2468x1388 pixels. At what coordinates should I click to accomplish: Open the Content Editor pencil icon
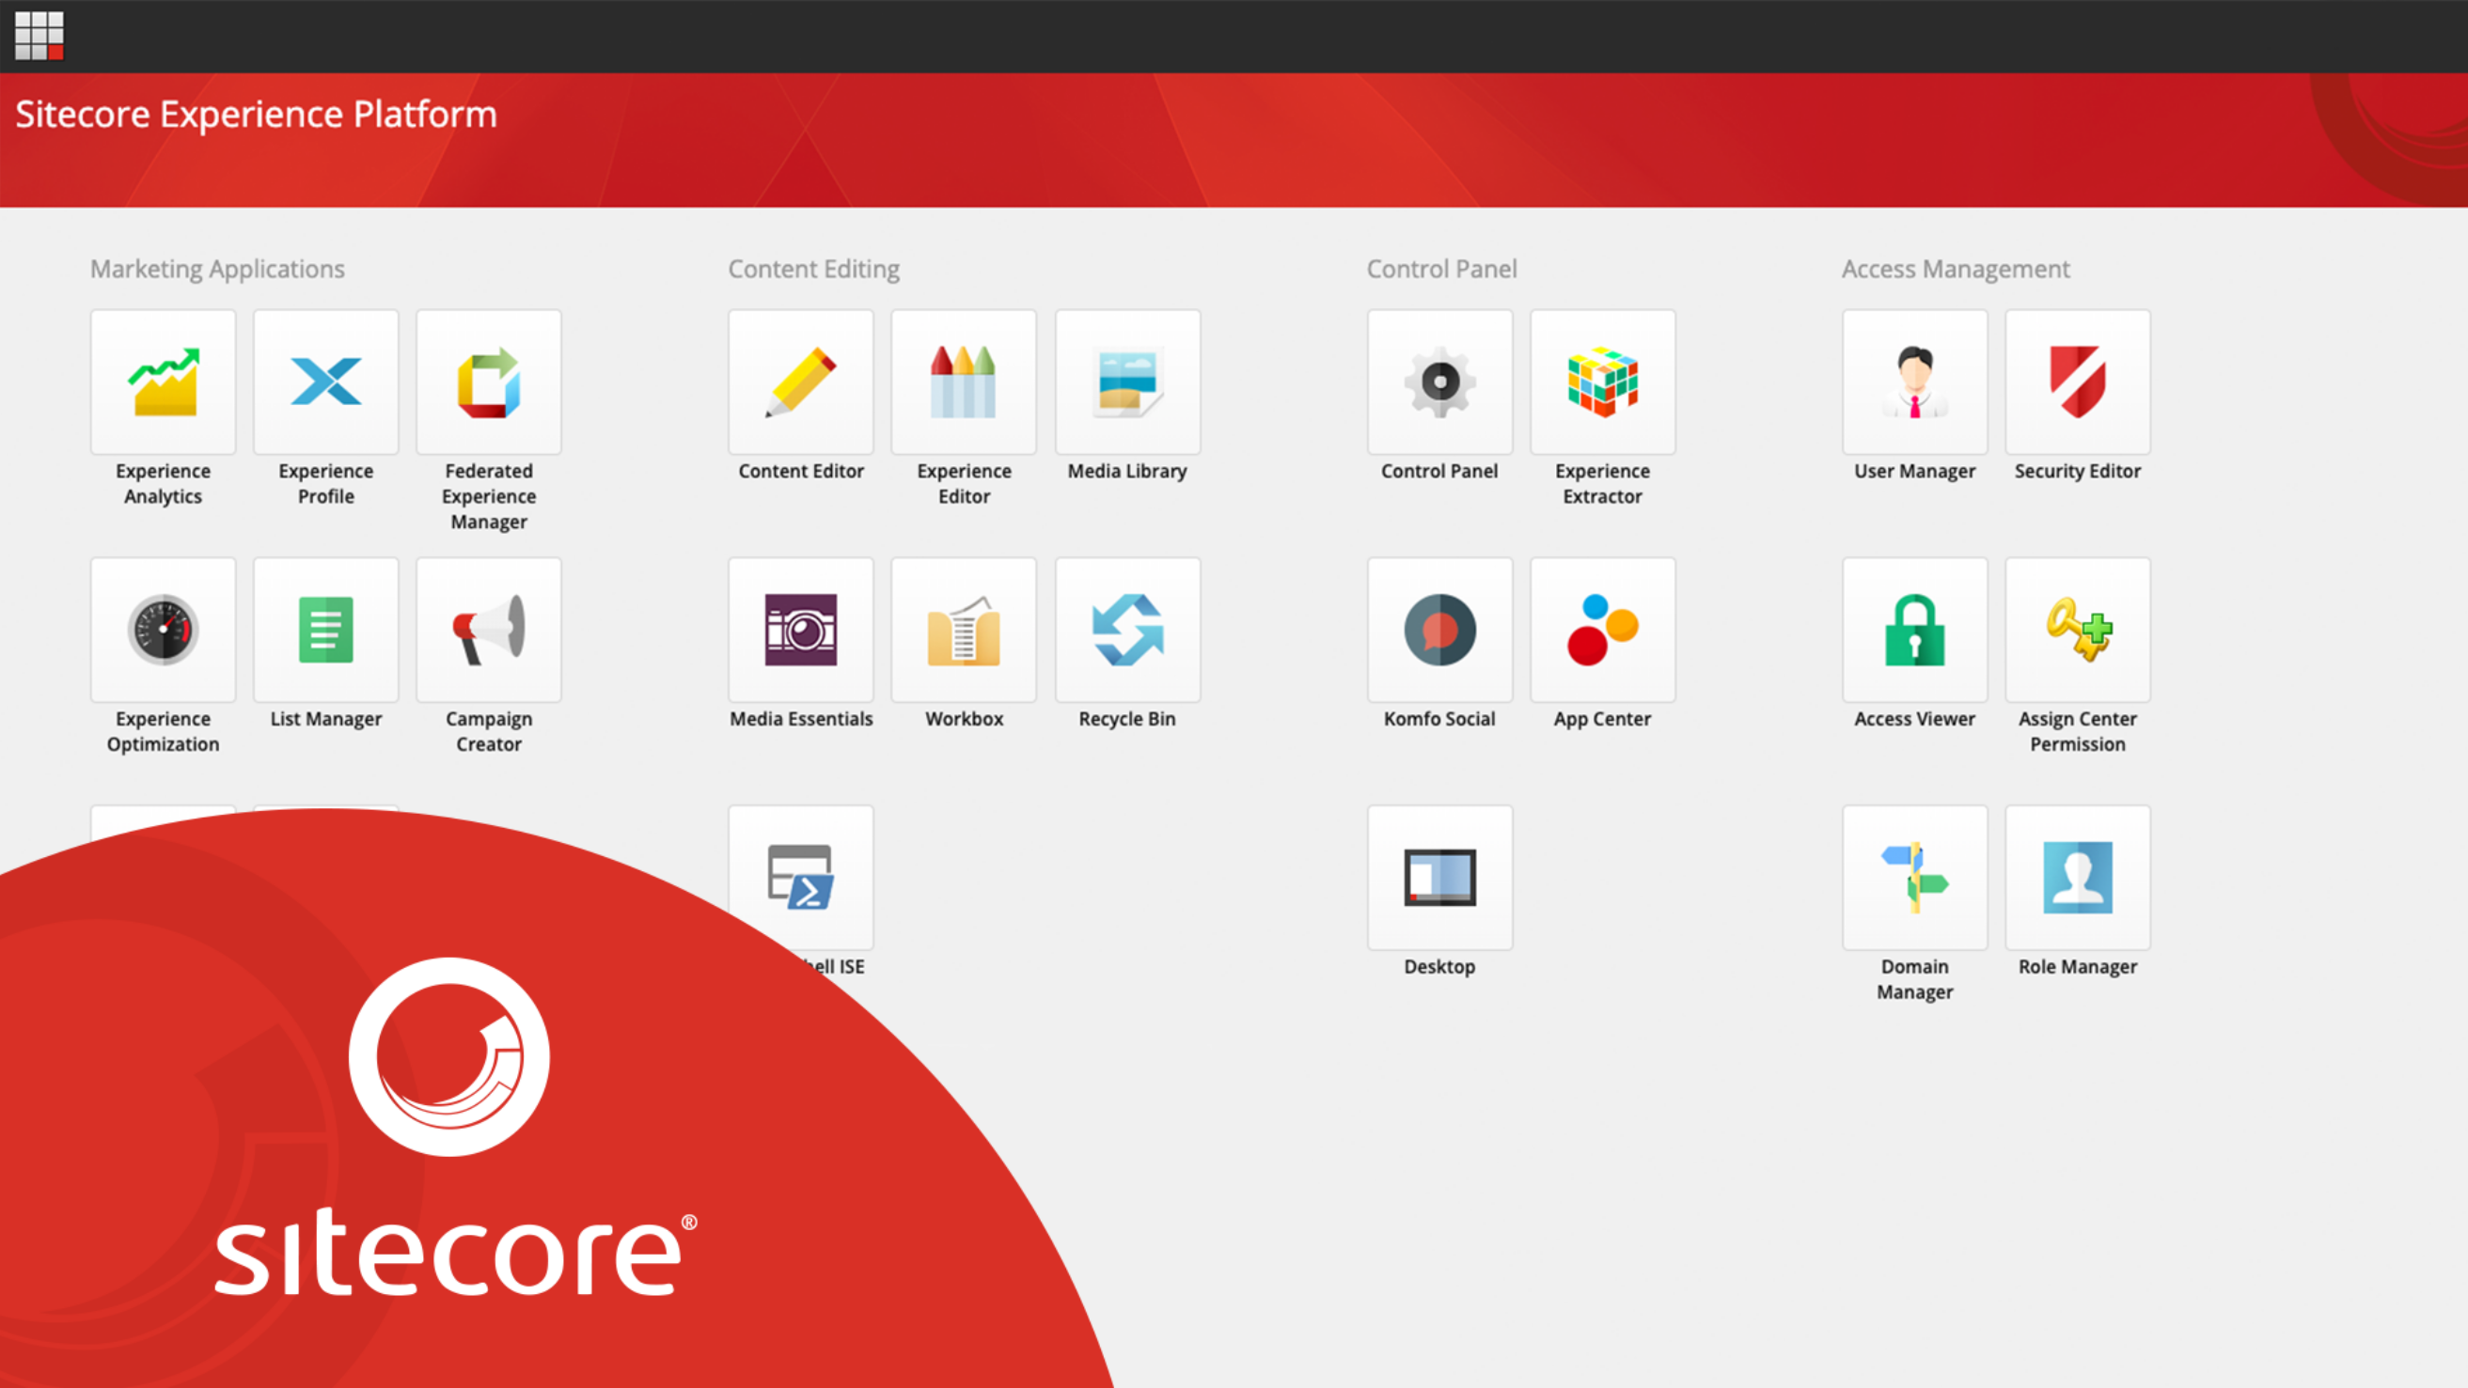tap(801, 382)
